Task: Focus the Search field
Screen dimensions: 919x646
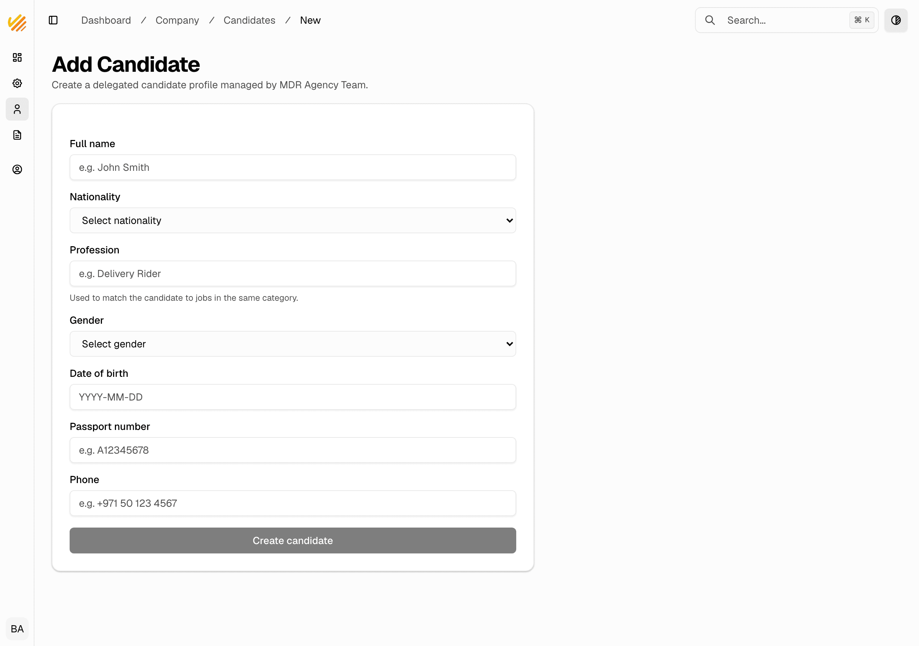Action: pyautogui.click(x=787, y=20)
